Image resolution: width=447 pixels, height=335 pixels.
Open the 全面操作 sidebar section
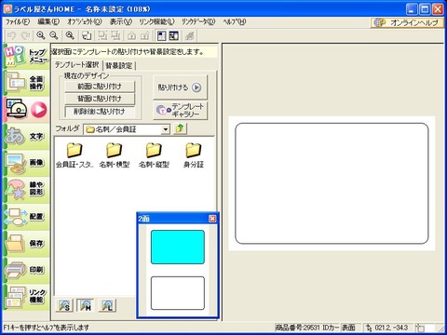26,83
